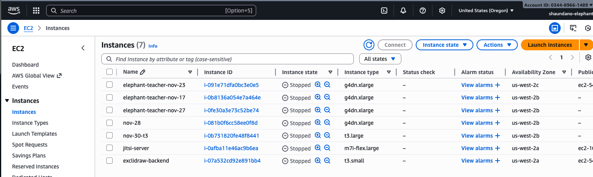593x177 pixels.
Task: Click zoom-in filter for nov-28 state
Action: tap(318, 123)
